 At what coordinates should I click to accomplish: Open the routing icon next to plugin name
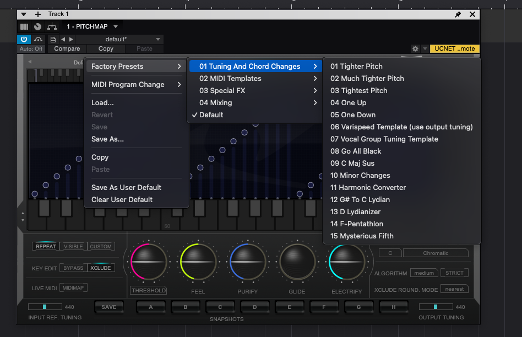pyautogui.click(x=52, y=26)
